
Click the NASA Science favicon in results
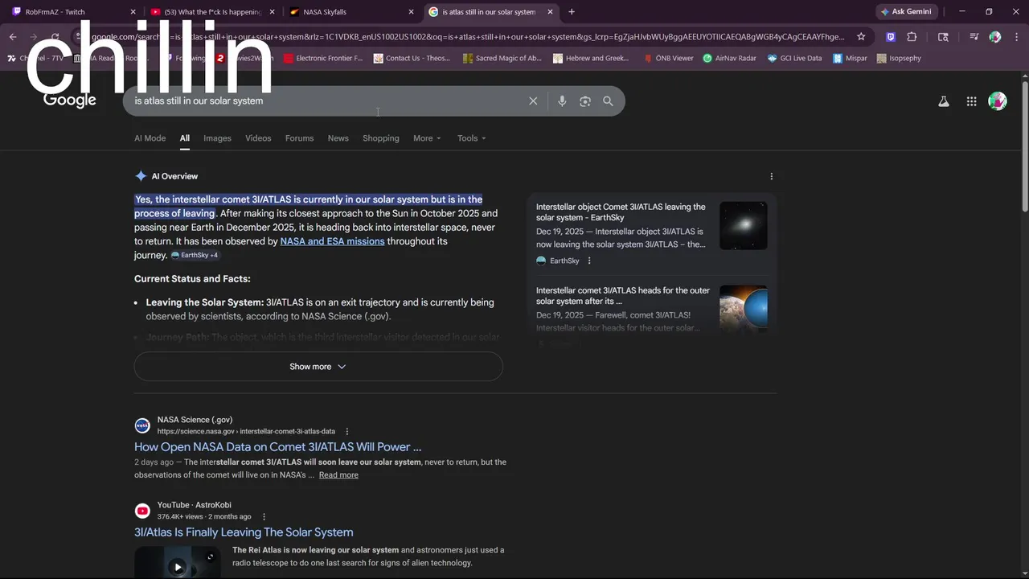point(142,425)
